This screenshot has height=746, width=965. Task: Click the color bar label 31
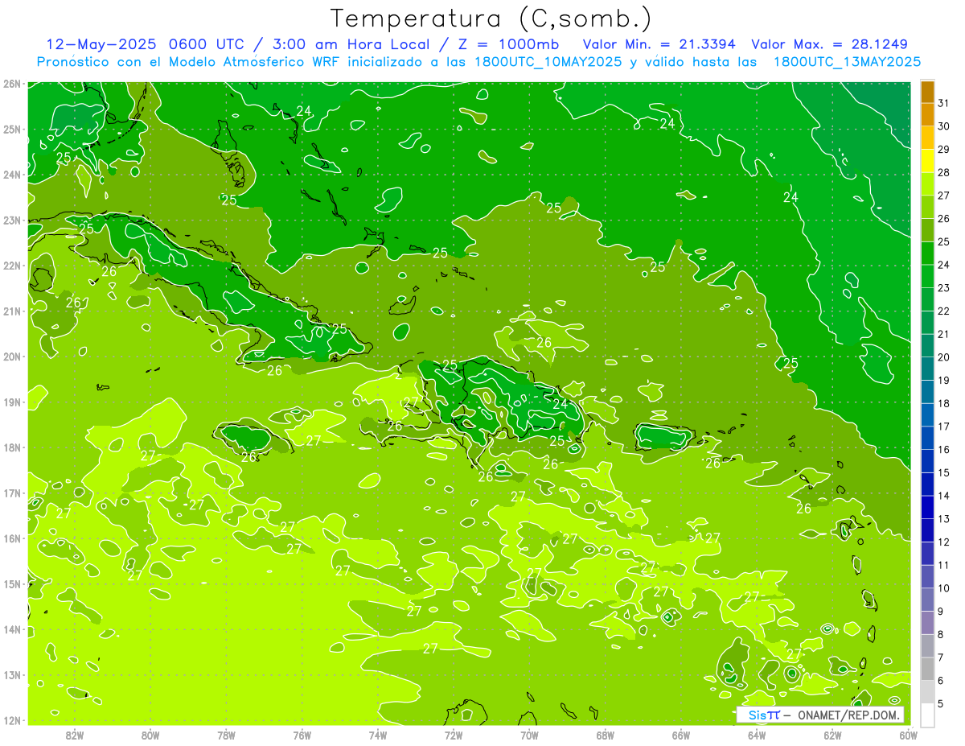944,103
